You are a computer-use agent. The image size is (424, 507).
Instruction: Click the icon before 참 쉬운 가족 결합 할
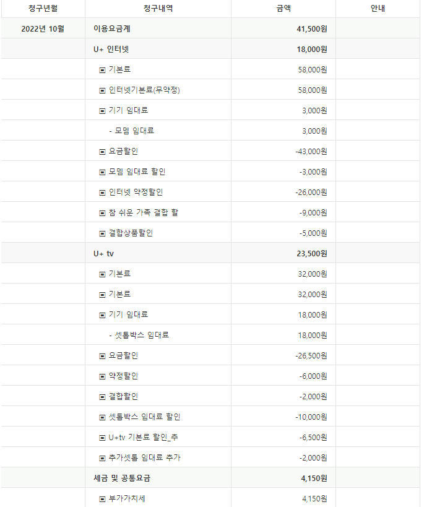click(x=103, y=213)
